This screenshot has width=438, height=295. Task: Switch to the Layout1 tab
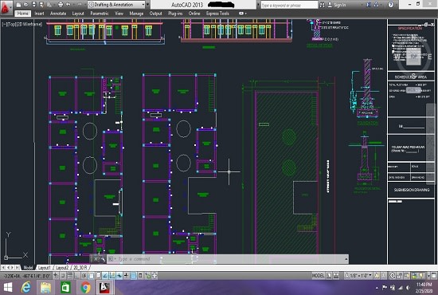(x=45, y=268)
